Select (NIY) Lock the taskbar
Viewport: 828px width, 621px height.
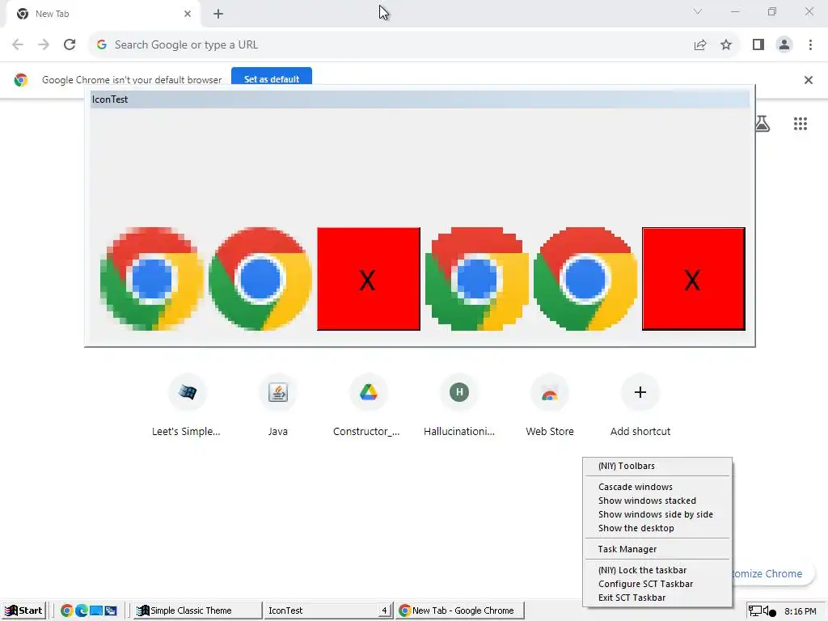coord(657,570)
